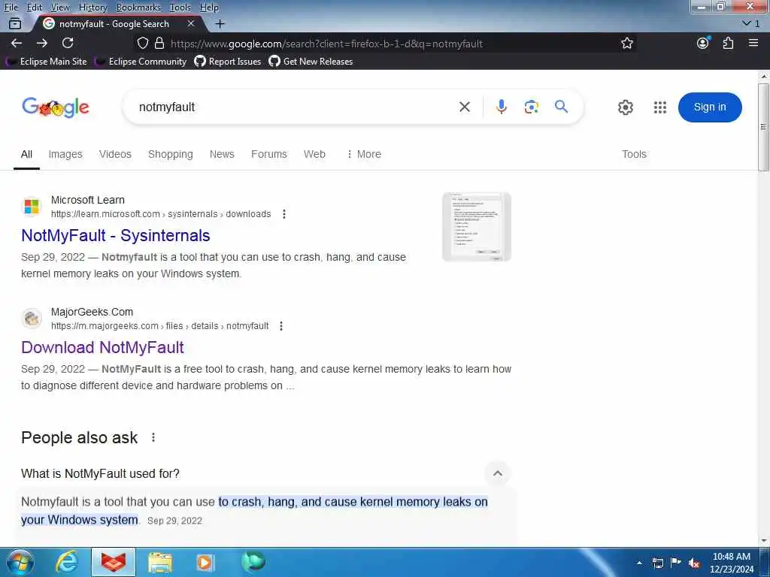Open options dots for Microsoft Learn result

[283, 214]
